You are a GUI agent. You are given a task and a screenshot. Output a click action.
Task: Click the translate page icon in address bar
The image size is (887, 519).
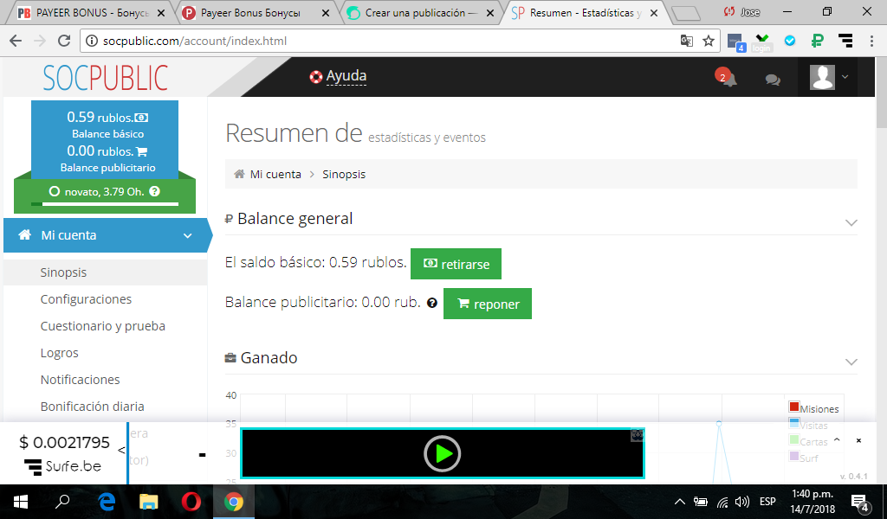pyautogui.click(x=687, y=41)
